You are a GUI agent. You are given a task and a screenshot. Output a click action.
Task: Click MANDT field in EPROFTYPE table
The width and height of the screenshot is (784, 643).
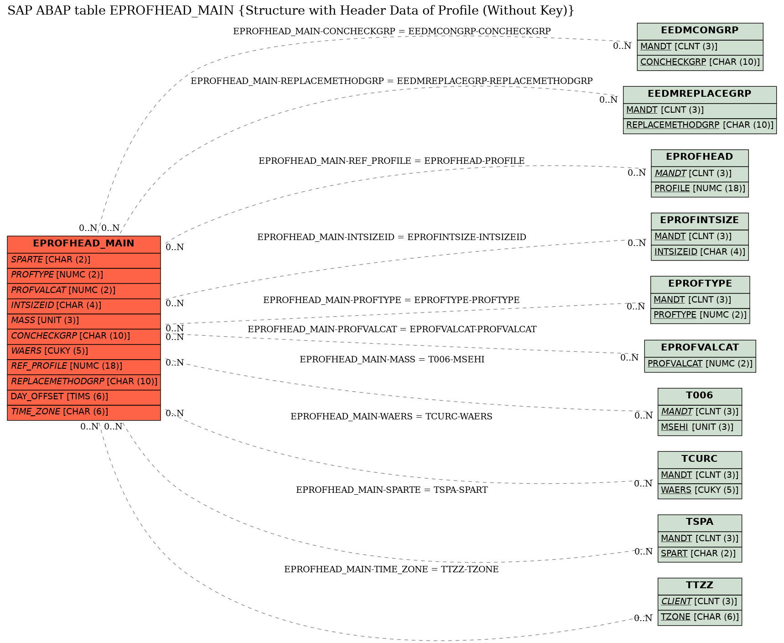click(x=700, y=300)
